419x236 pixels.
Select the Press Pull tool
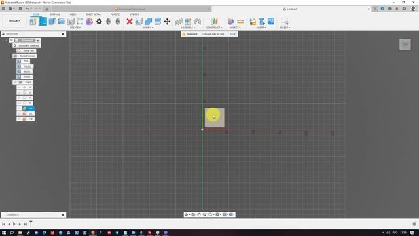pos(139,22)
